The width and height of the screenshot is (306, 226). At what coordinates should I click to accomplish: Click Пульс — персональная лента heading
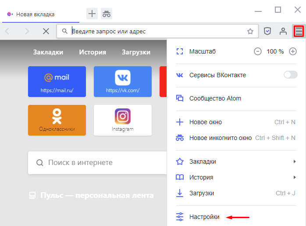(97, 195)
